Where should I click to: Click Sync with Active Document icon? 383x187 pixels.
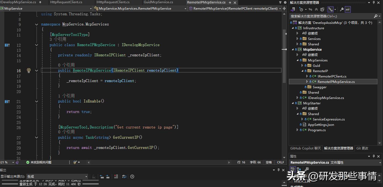[x=310, y=9]
